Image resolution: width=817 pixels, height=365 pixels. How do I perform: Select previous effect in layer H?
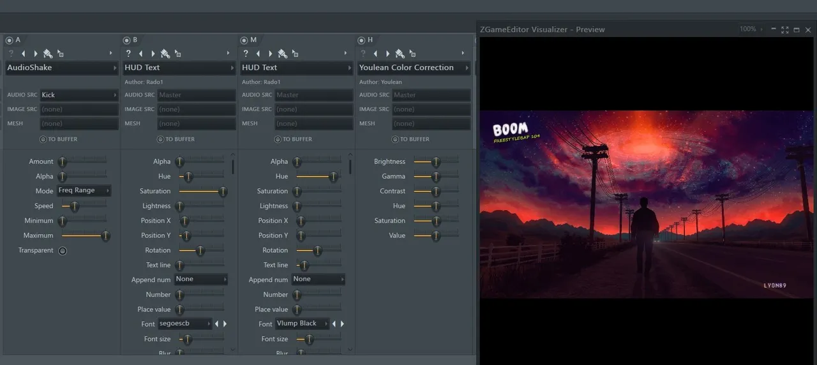pyautogui.click(x=375, y=54)
